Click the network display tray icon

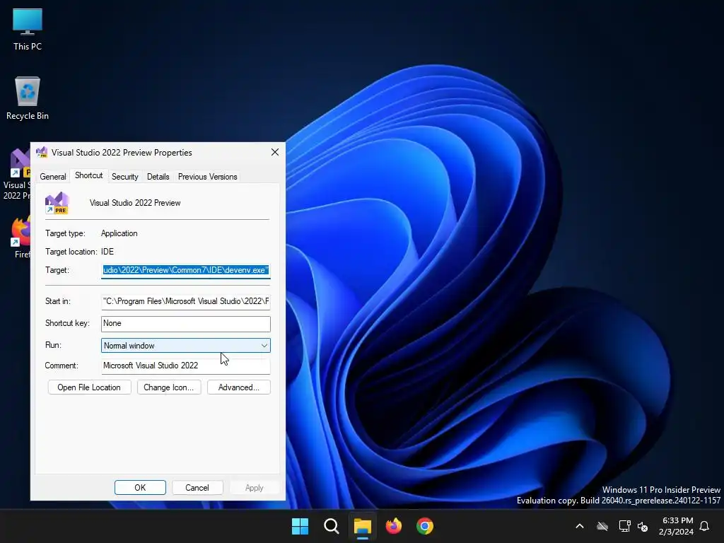pos(624,526)
